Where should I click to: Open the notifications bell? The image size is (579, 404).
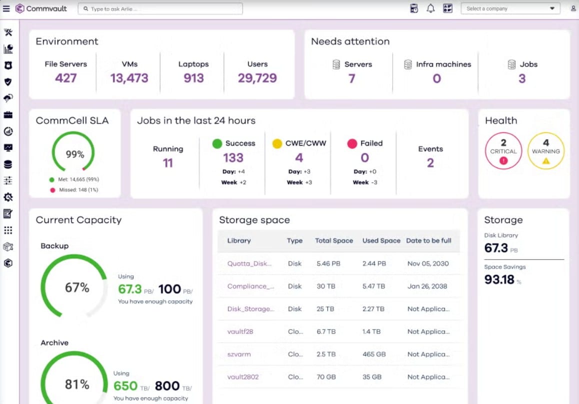(x=430, y=8)
